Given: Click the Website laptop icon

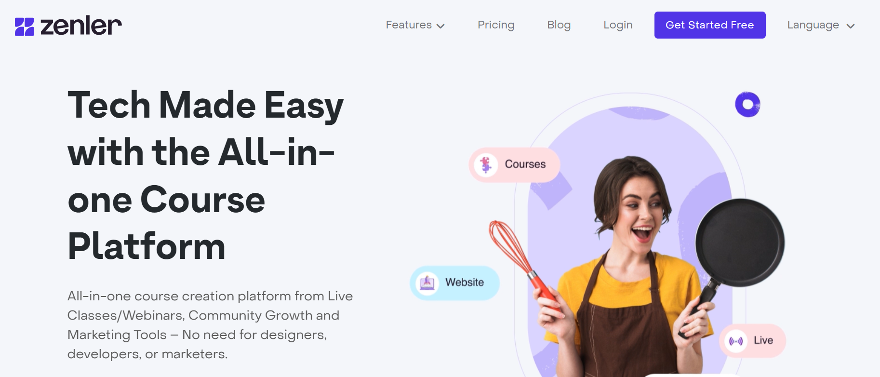Looking at the screenshot, I should click(x=427, y=283).
